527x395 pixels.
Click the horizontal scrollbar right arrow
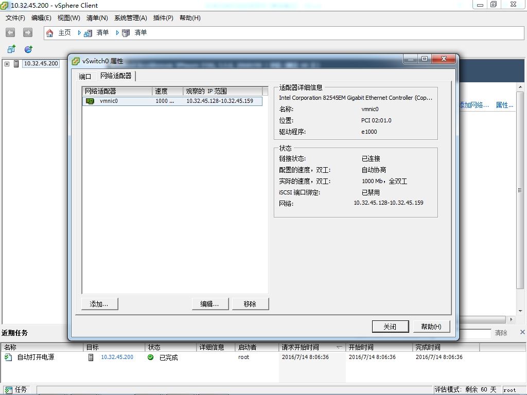511,319
